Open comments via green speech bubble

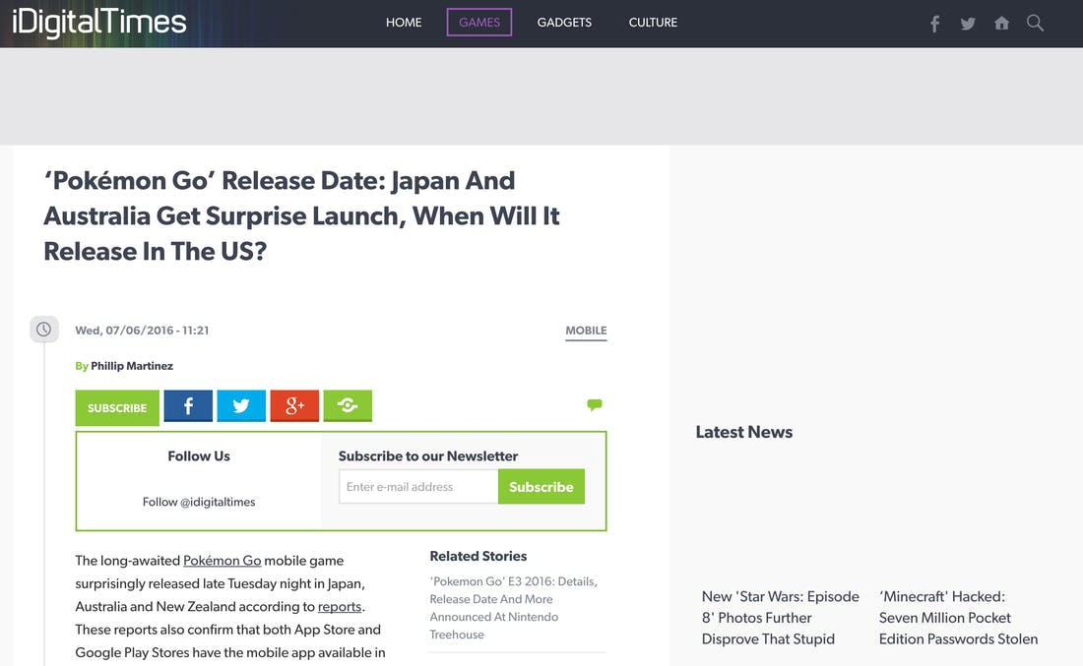(x=594, y=405)
